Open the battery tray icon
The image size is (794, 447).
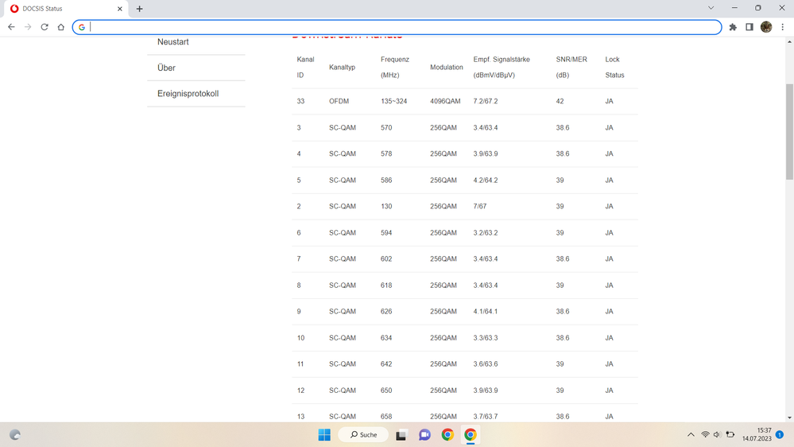pyautogui.click(x=730, y=434)
